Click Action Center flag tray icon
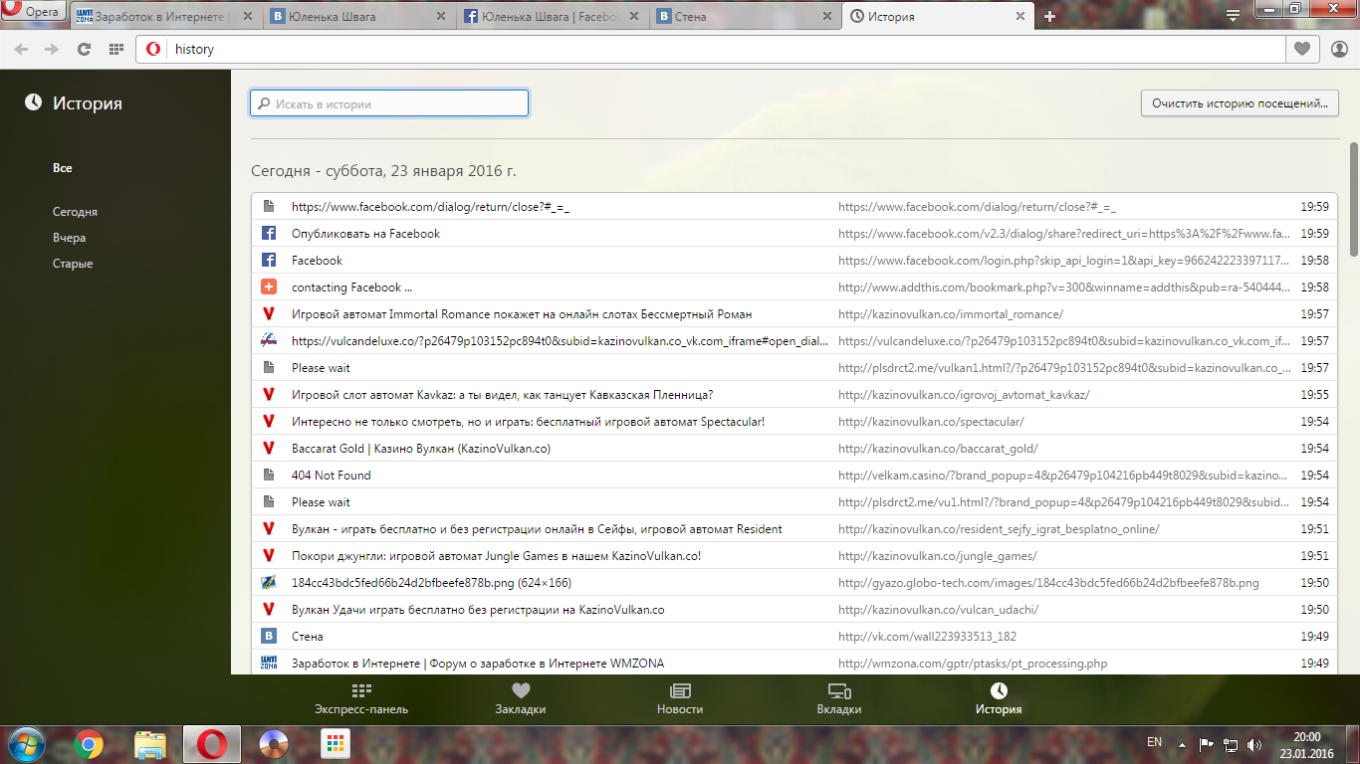Image resolution: width=1360 pixels, height=764 pixels. 1206,744
